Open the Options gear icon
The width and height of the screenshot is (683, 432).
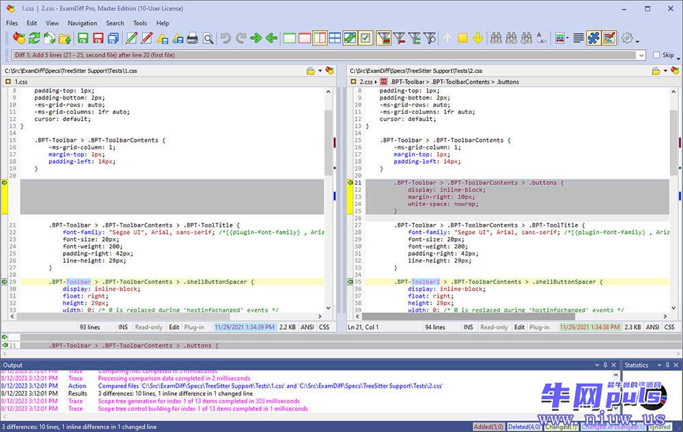click(x=627, y=38)
